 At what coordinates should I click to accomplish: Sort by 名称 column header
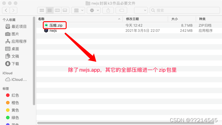41,19
